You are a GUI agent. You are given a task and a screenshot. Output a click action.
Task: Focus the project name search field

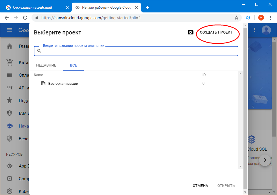pos(139,51)
